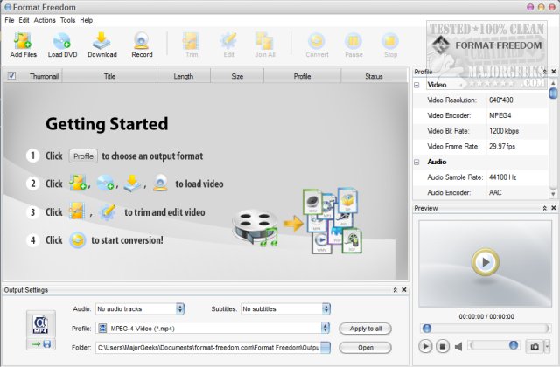
Task: Click the Pause toolbar icon
Action: click(x=353, y=41)
